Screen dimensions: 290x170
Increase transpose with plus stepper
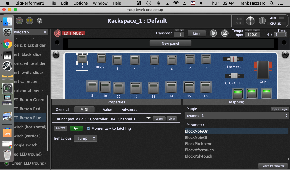point(182,30)
